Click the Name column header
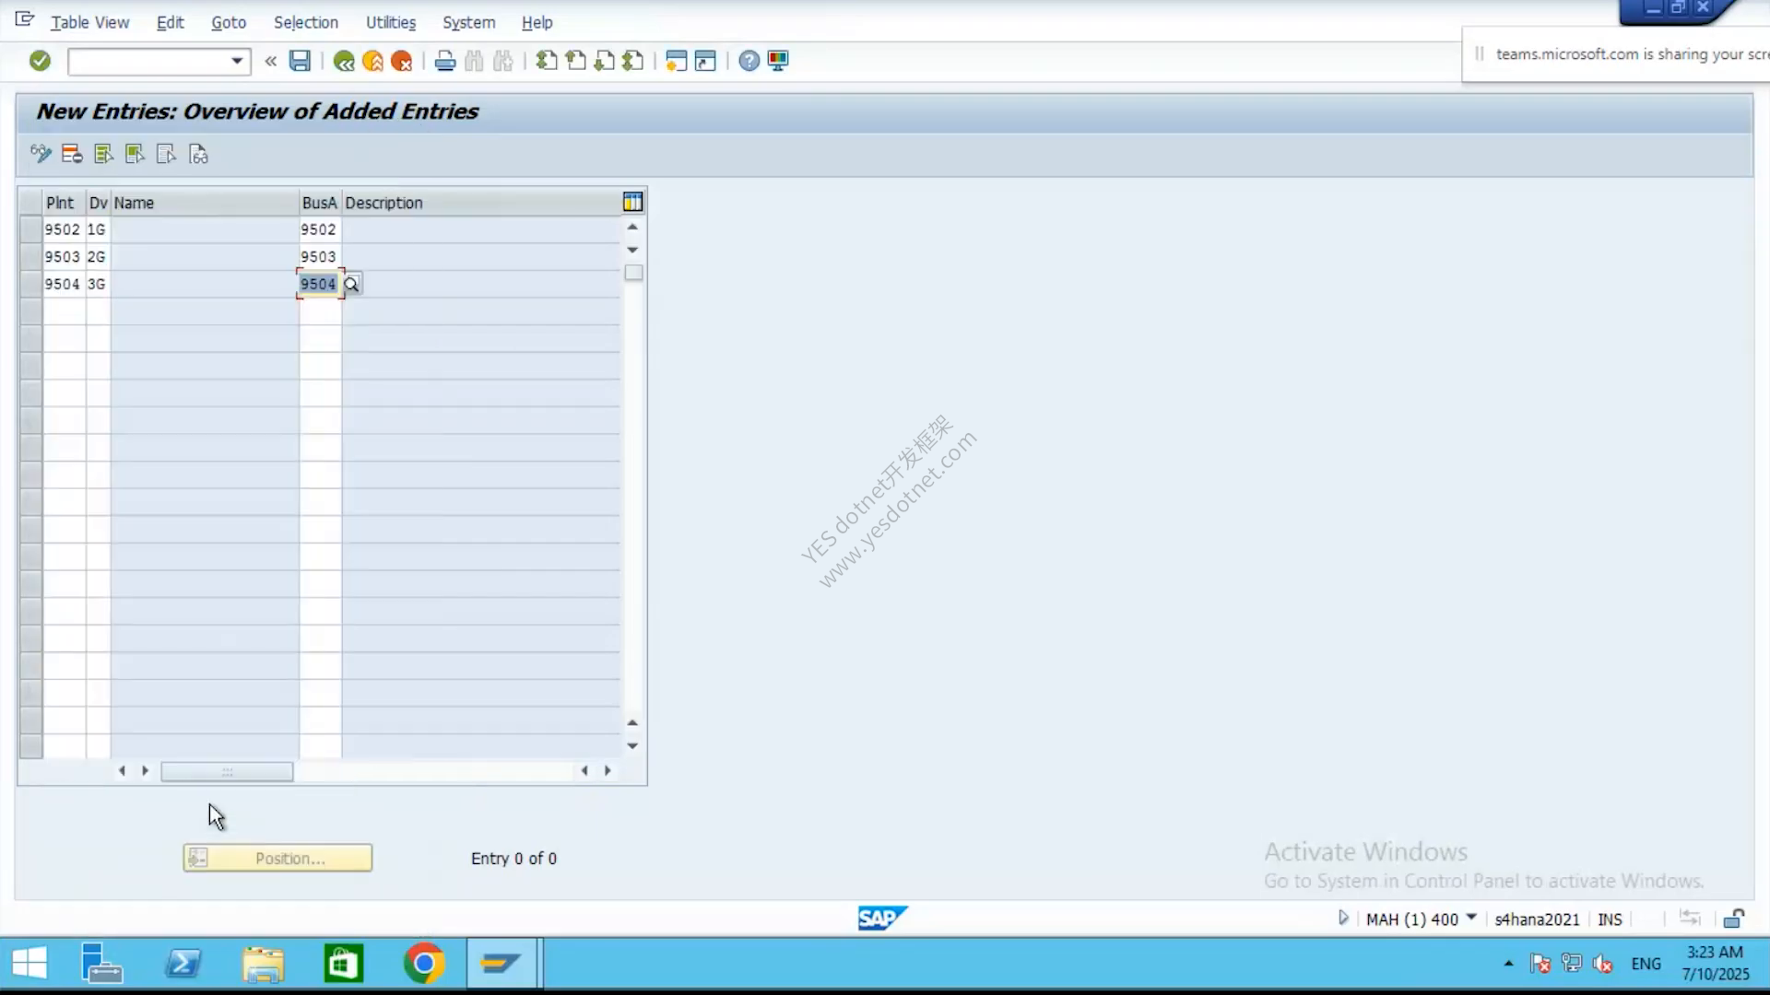This screenshot has height=995, width=1770. [x=205, y=203]
